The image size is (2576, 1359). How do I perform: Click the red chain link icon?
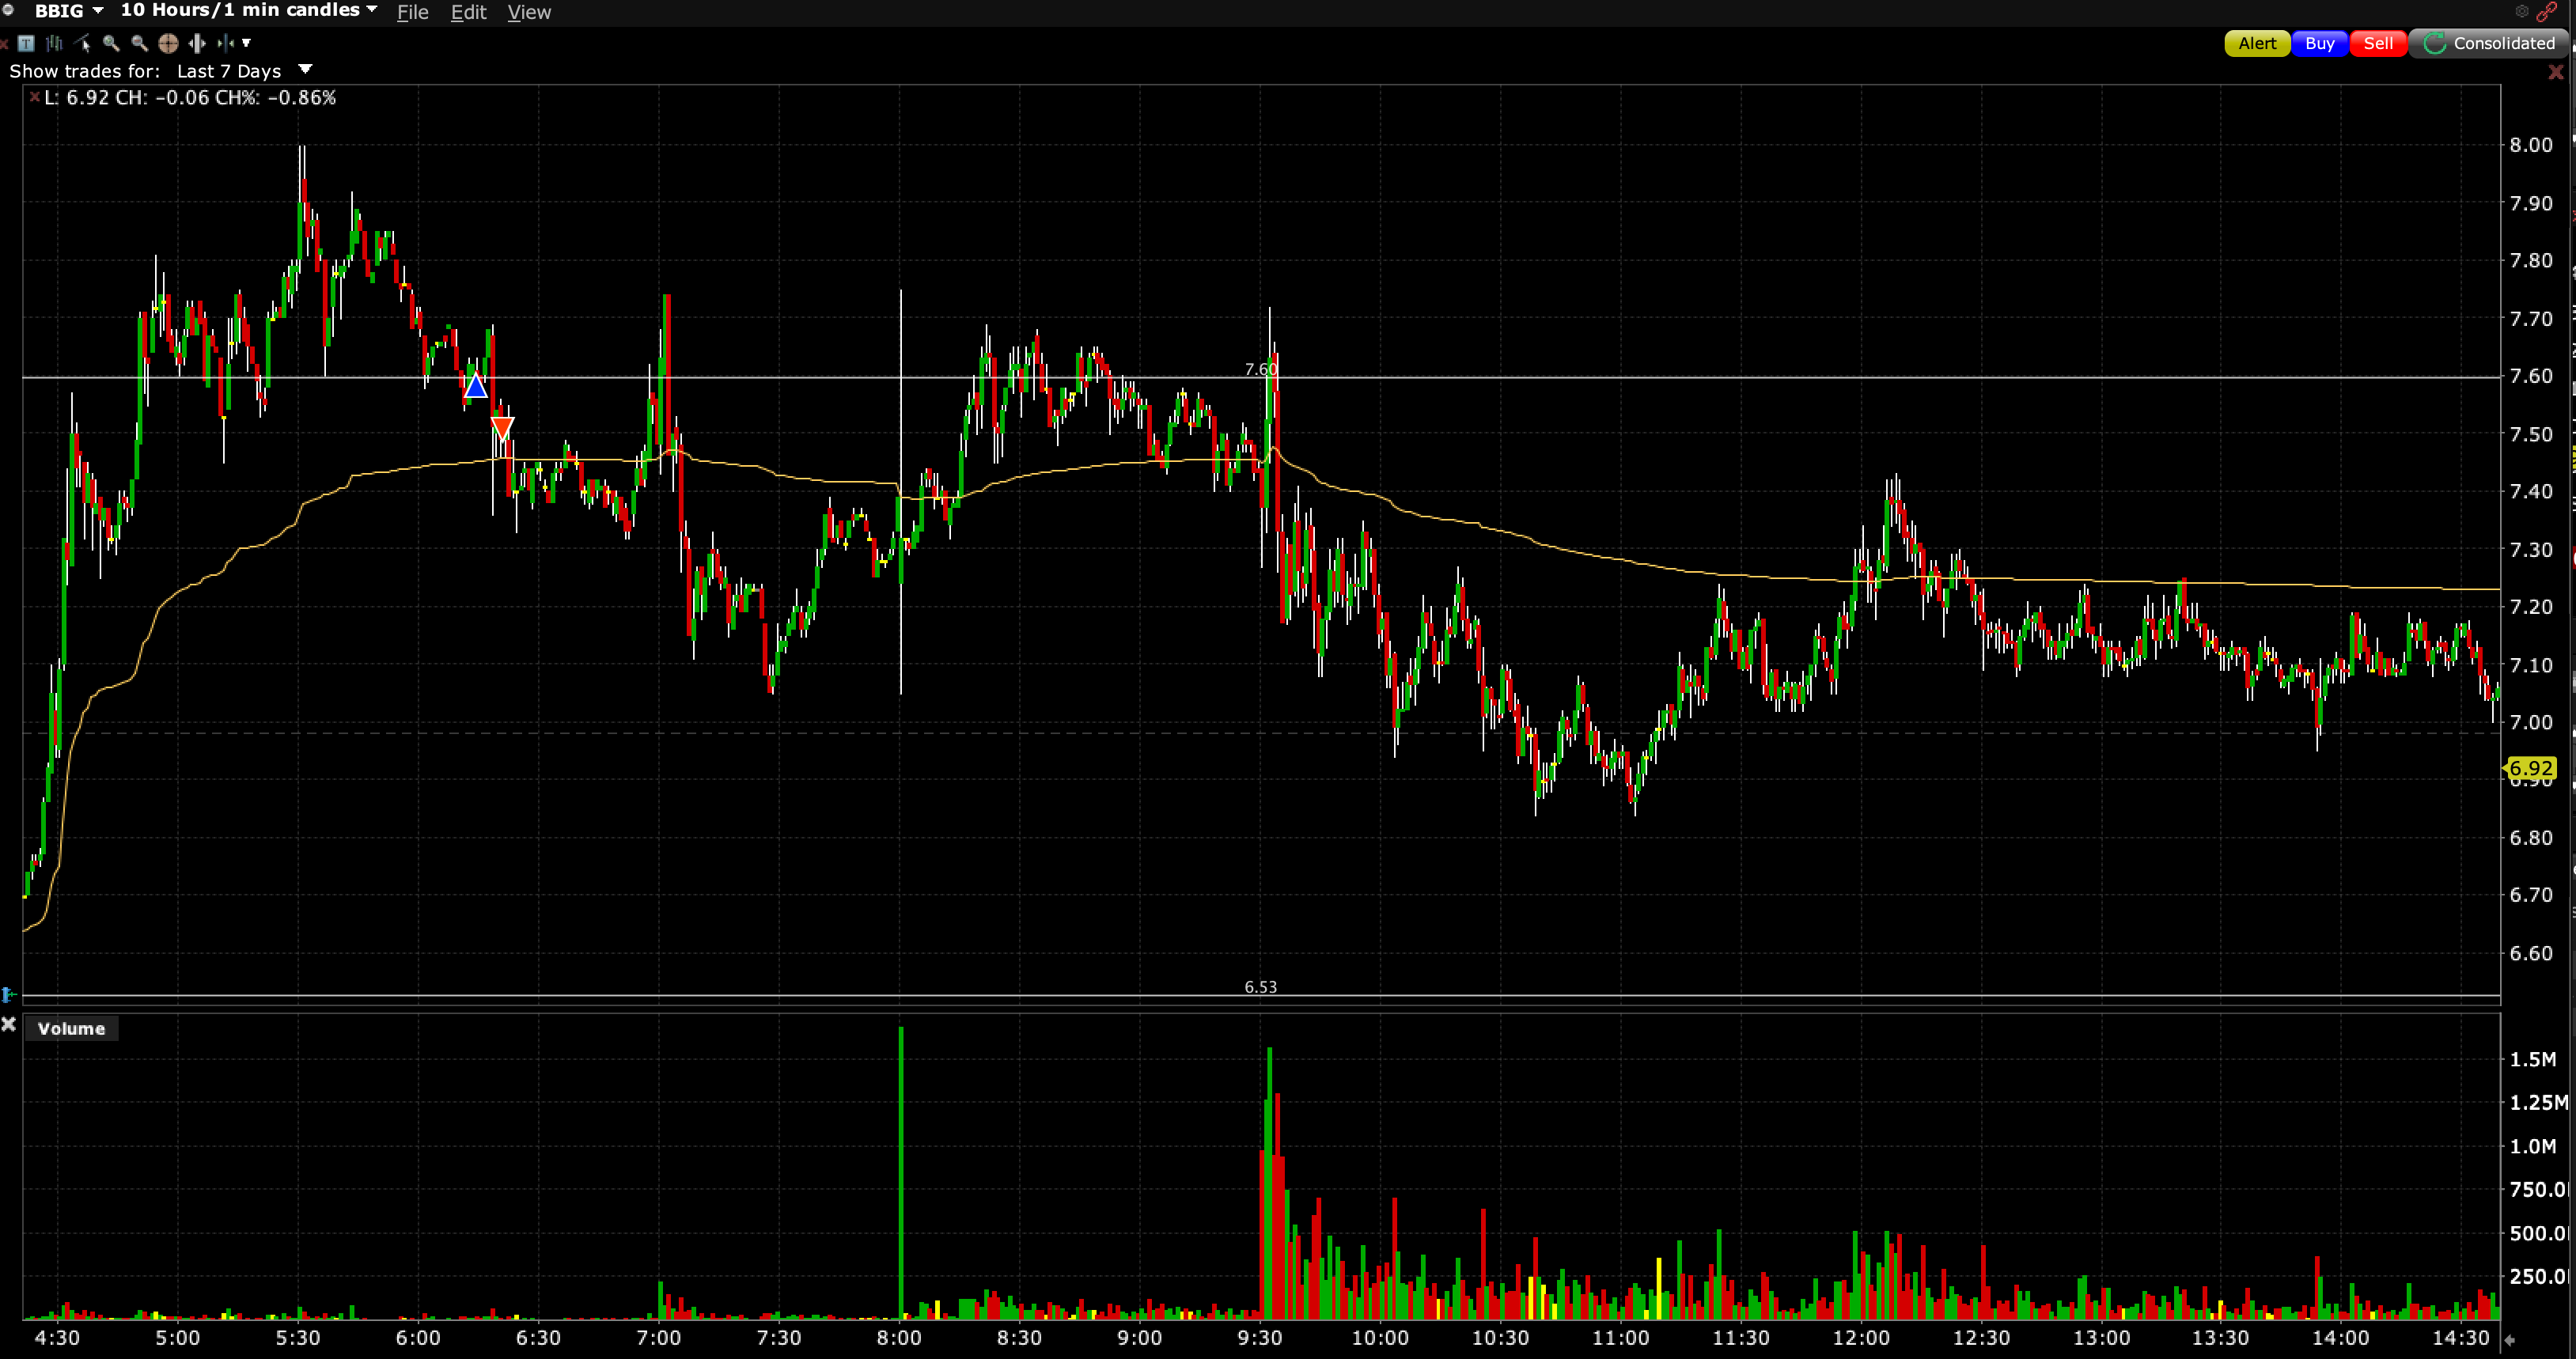(2547, 12)
